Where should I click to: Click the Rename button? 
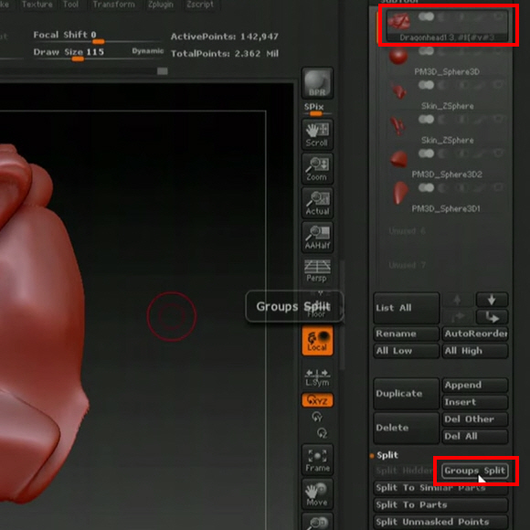[x=407, y=334]
